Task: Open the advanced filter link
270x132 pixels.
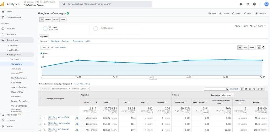Action: 234,89
